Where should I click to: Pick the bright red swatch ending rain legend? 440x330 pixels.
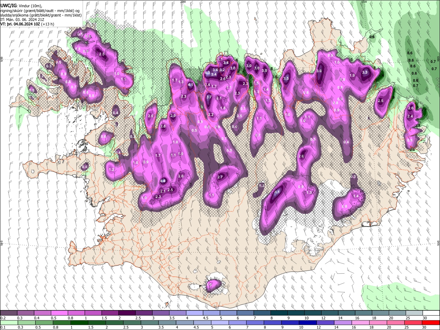(x=431, y=322)
